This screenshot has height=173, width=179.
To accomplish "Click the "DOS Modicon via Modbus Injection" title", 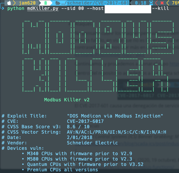I will pos(115,116).
